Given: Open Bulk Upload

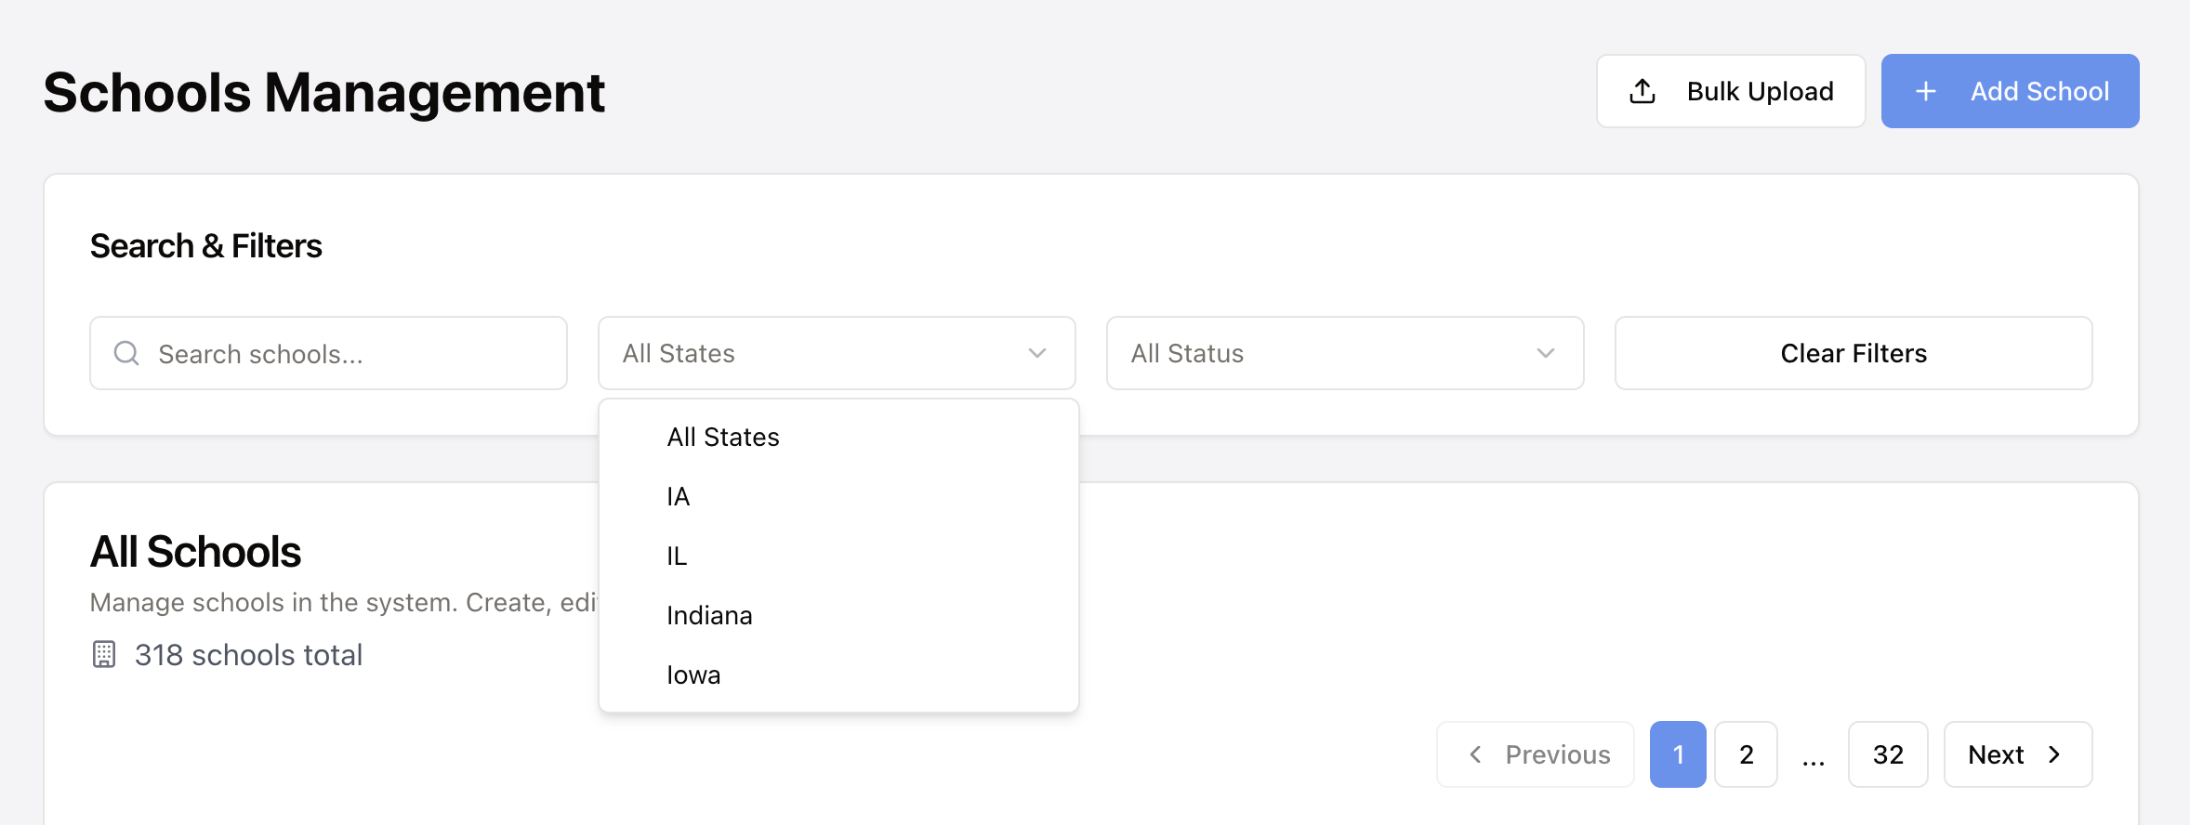Looking at the screenshot, I should click(1730, 91).
